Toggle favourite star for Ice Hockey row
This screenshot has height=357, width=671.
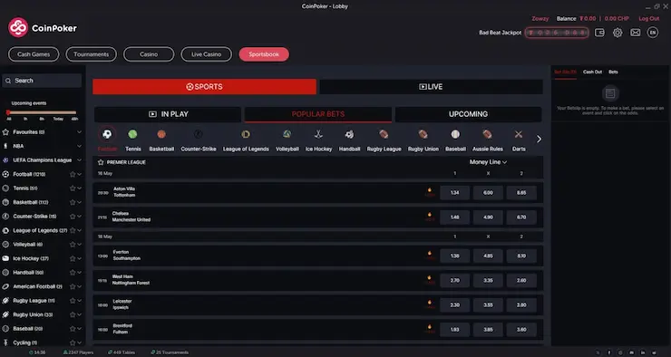click(73, 258)
